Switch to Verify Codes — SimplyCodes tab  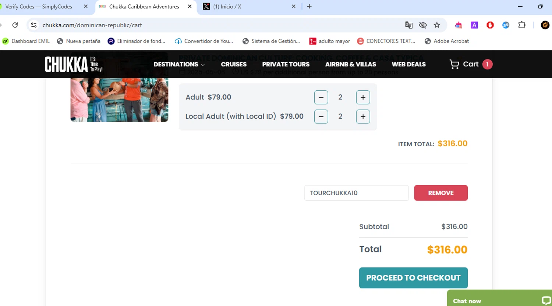pyautogui.click(x=39, y=7)
